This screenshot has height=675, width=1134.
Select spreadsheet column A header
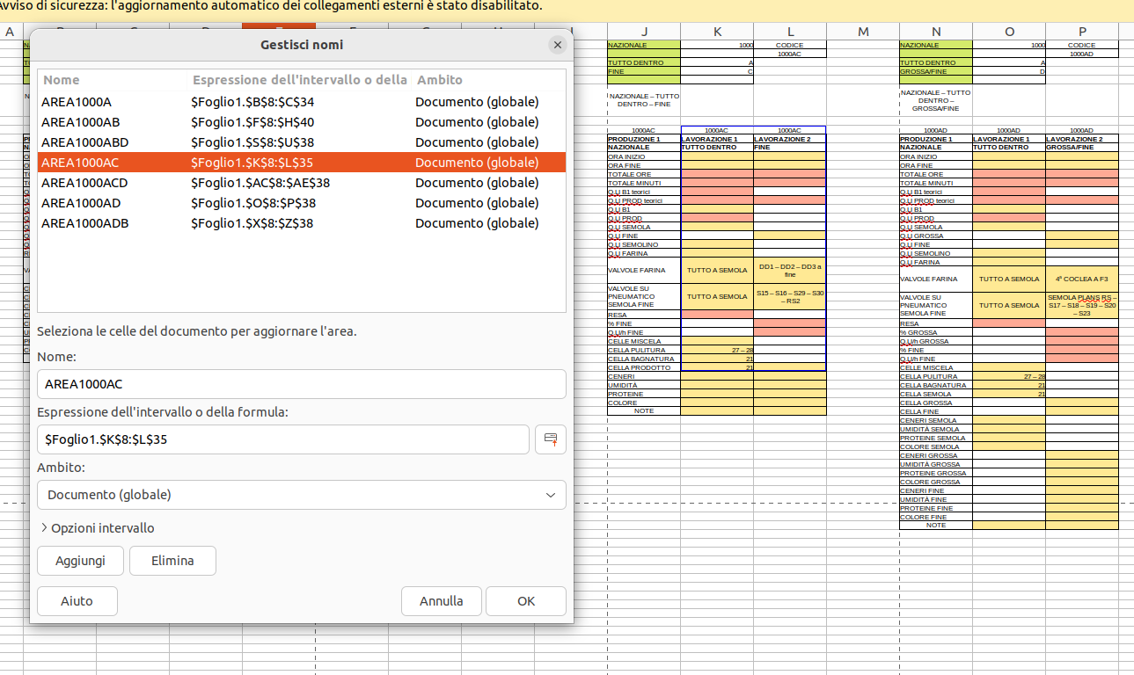coord(11,32)
